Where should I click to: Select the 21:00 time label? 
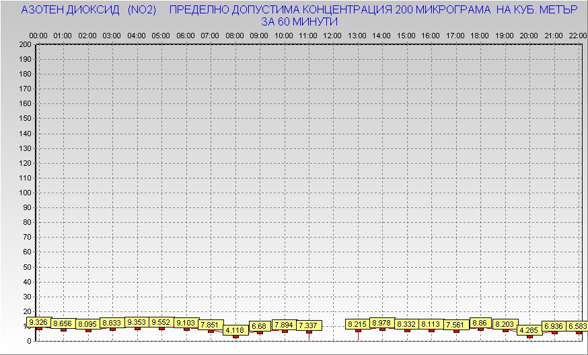click(x=554, y=36)
